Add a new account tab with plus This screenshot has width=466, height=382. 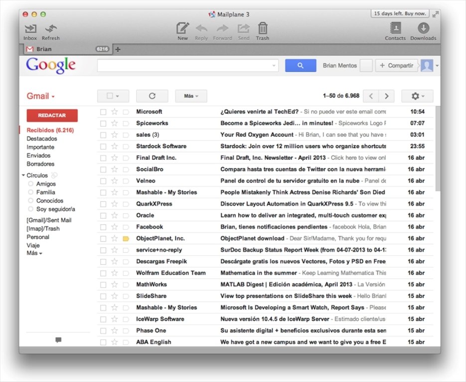[x=118, y=49]
